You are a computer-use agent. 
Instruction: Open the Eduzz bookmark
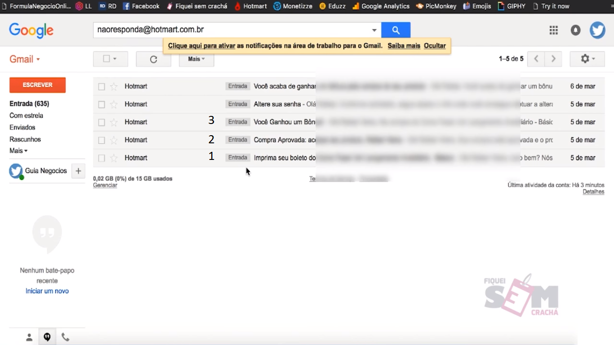[332, 6]
